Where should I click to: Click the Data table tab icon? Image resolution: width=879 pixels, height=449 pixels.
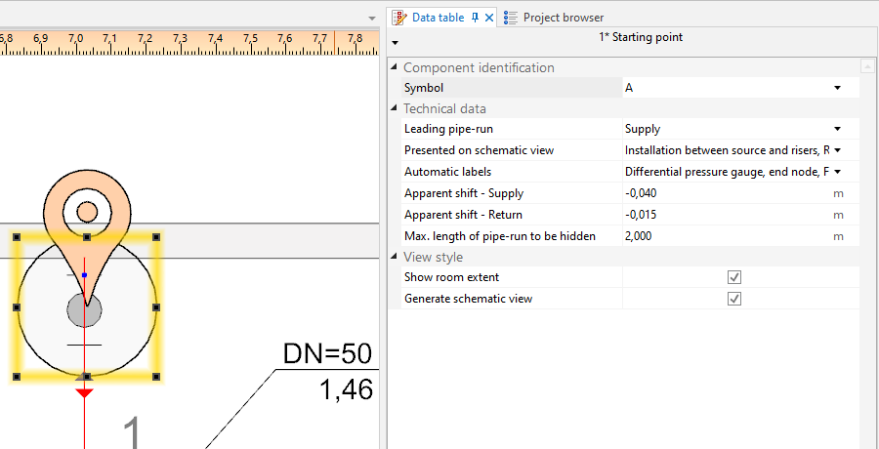pos(399,18)
